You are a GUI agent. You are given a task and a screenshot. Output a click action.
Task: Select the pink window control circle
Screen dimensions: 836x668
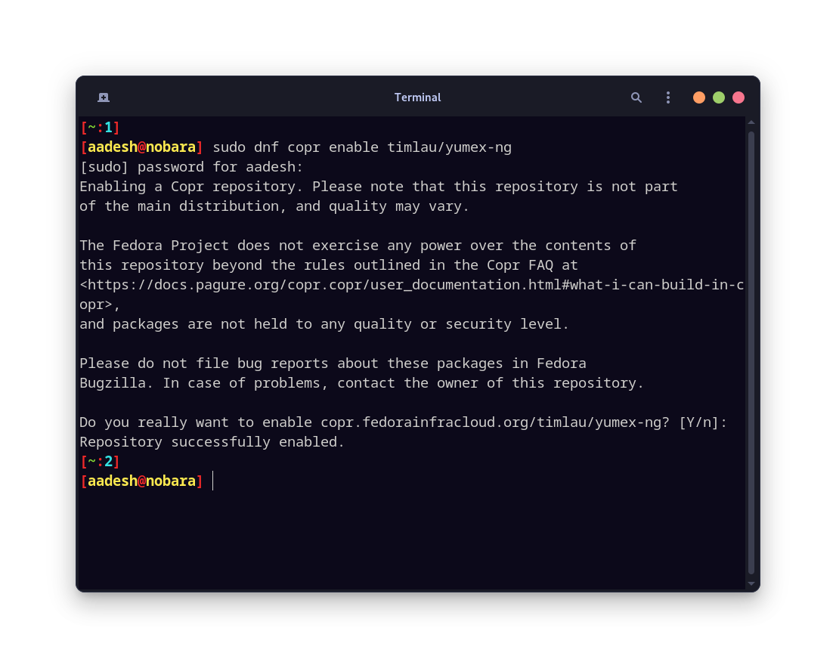(x=738, y=97)
